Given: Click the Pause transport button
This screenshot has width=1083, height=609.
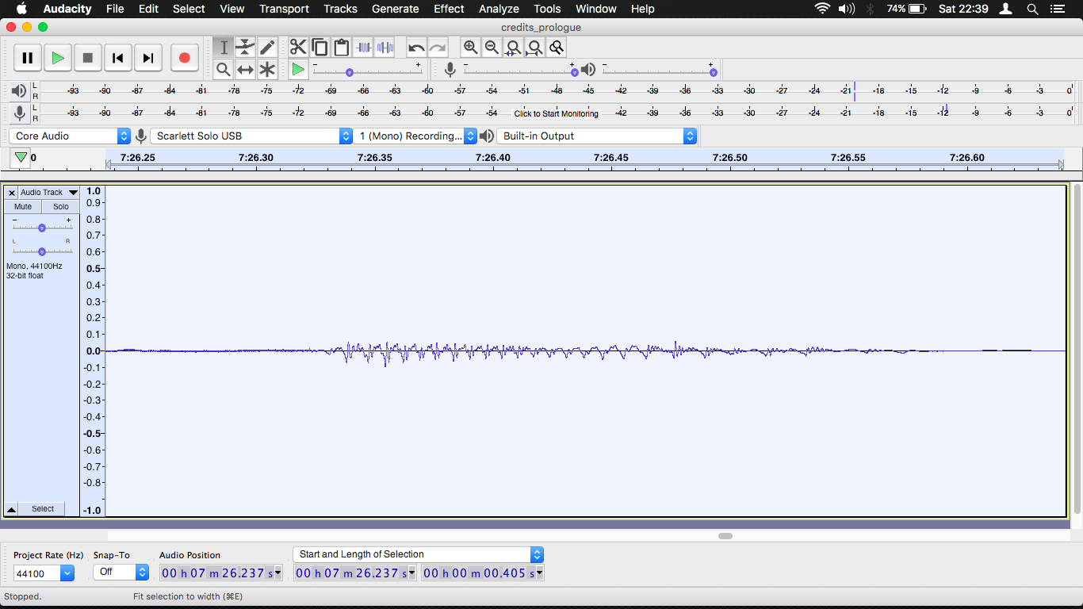Looking at the screenshot, I should (28, 58).
